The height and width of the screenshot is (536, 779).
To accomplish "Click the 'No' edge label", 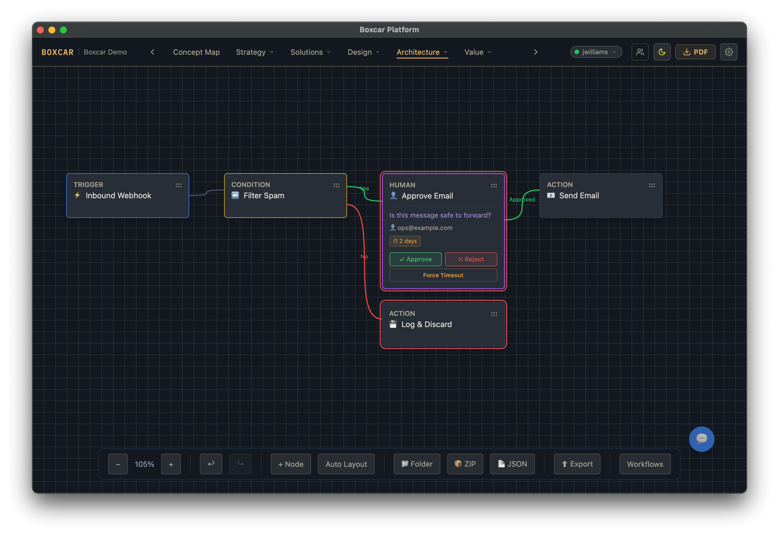I will coord(364,256).
